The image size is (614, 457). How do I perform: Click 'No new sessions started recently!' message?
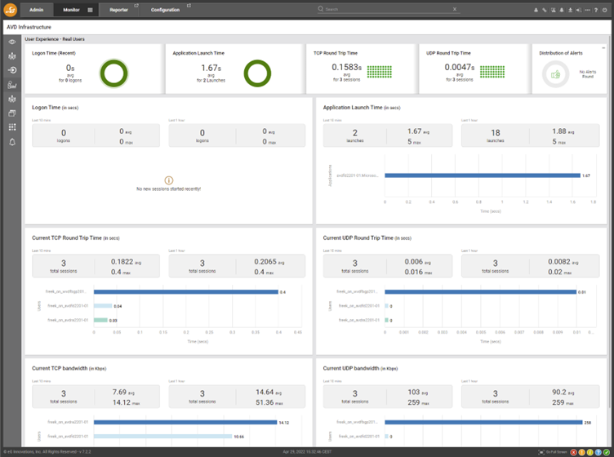pos(169,189)
